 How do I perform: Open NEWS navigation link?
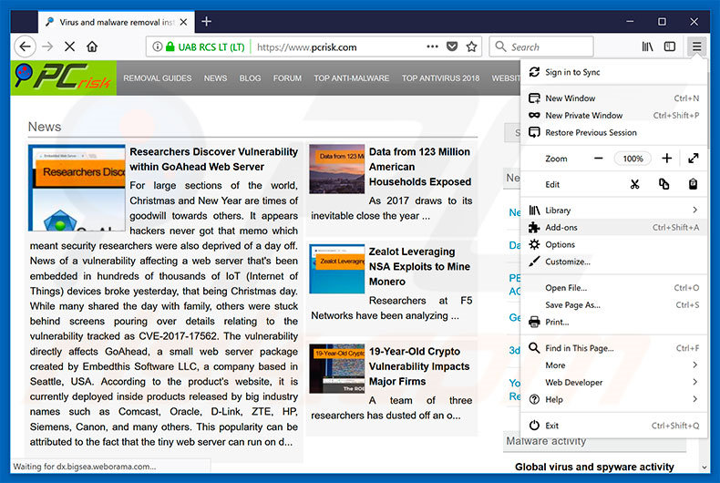pos(215,78)
